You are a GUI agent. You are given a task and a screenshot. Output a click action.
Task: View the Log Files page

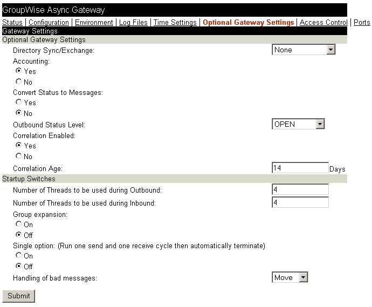(133, 22)
